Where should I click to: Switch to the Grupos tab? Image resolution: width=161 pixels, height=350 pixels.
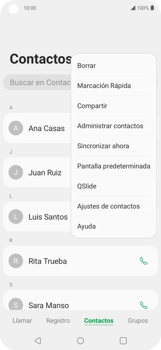138,321
